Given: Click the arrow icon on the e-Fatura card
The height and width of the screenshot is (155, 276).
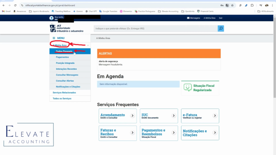Looking at the screenshot, I should point(215,115).
